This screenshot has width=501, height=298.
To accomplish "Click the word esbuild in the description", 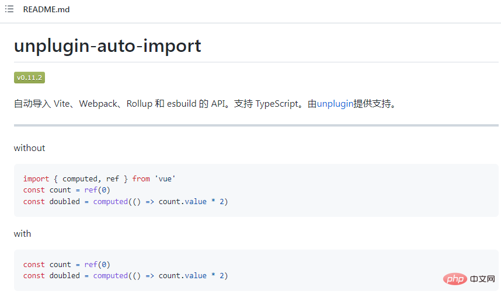I will coord(182,104).
